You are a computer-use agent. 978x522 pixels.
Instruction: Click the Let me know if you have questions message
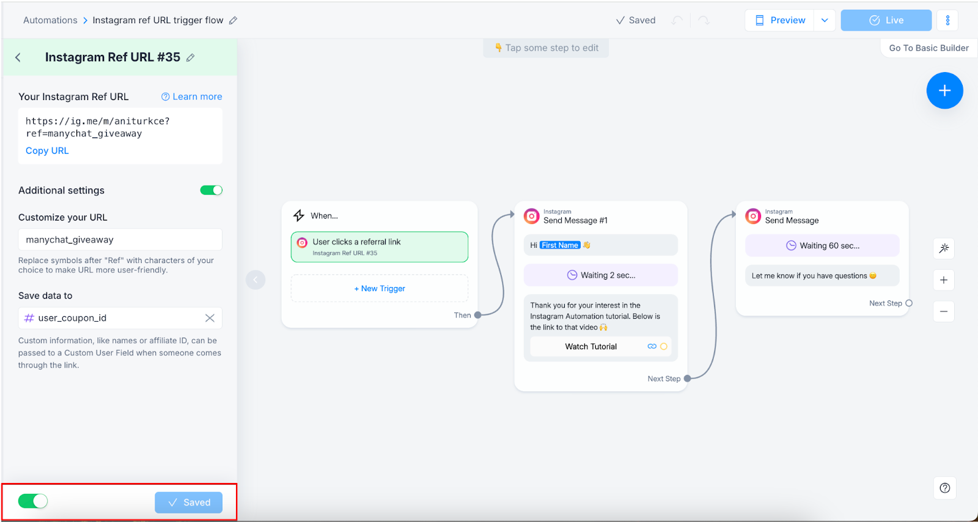(x=822, y=275)
